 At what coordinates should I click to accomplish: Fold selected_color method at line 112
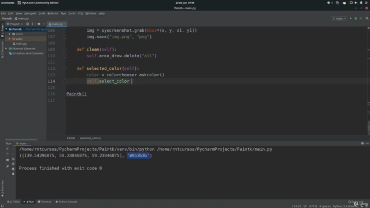65,69
